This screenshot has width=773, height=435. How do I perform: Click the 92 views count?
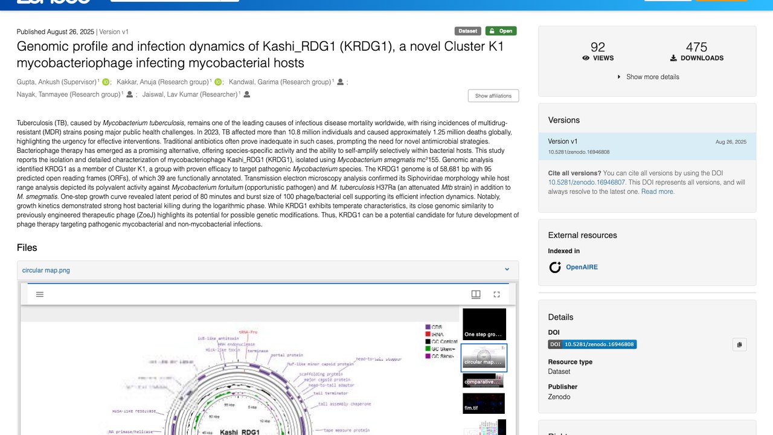[x=598, y=47]
